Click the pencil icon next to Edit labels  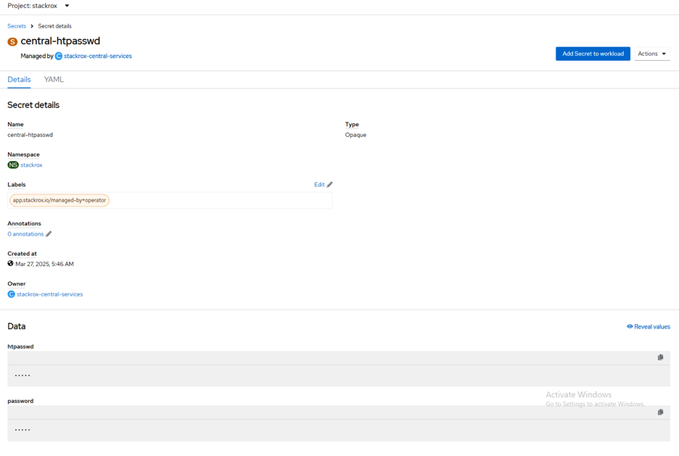pyautogui.click(x=329, y=184)
